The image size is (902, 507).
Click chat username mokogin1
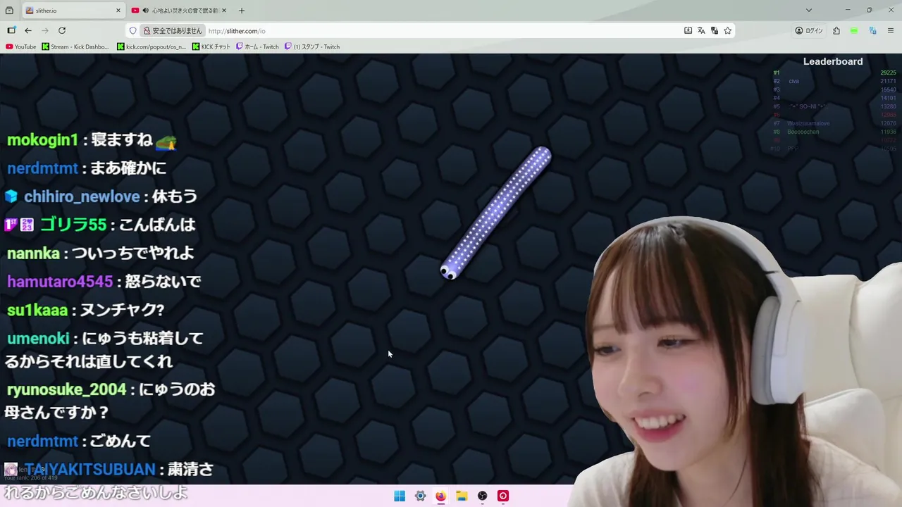[42, 140]
